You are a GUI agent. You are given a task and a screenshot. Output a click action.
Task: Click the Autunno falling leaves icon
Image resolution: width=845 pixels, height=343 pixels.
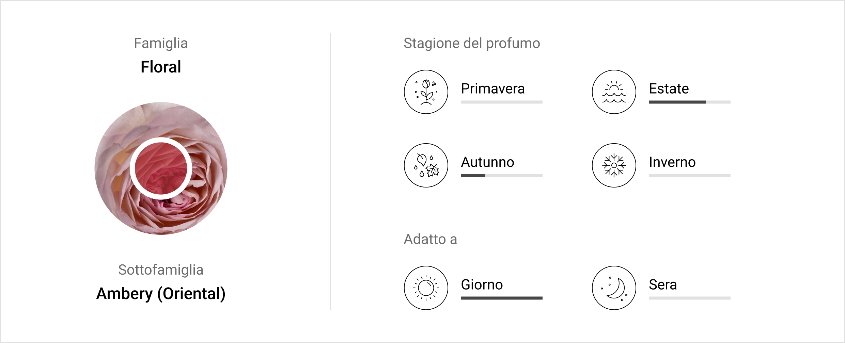coord(426,165)
